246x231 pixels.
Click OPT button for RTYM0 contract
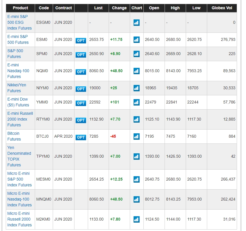(x=81, y=120)
